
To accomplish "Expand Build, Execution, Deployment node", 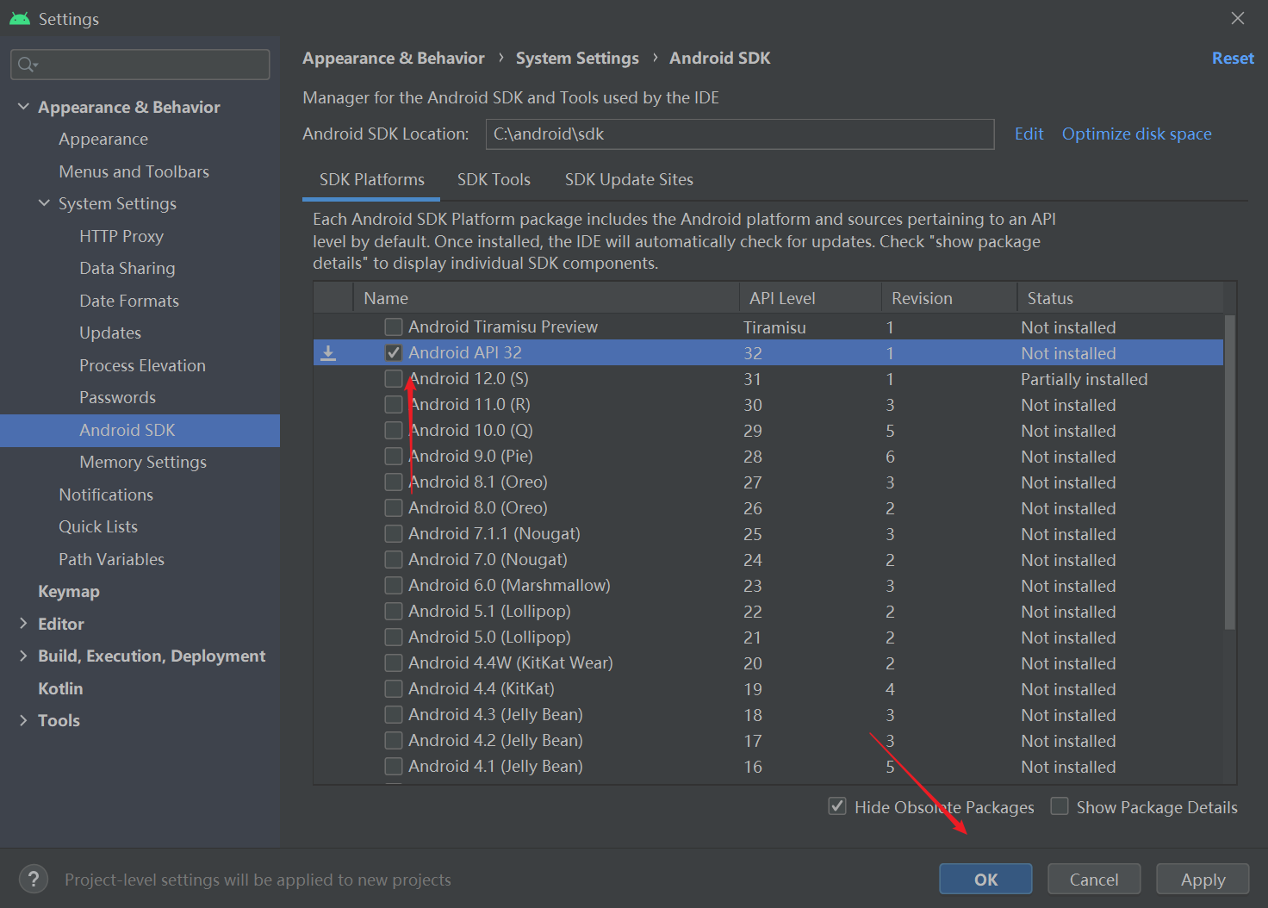I will [23, 656].
